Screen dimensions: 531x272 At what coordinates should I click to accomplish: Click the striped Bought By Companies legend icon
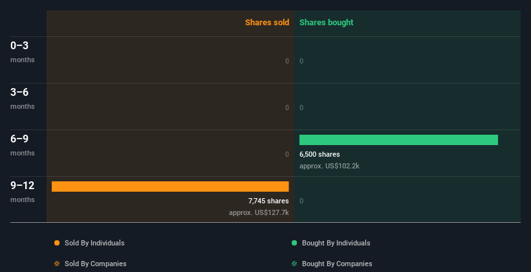[294, 264]
